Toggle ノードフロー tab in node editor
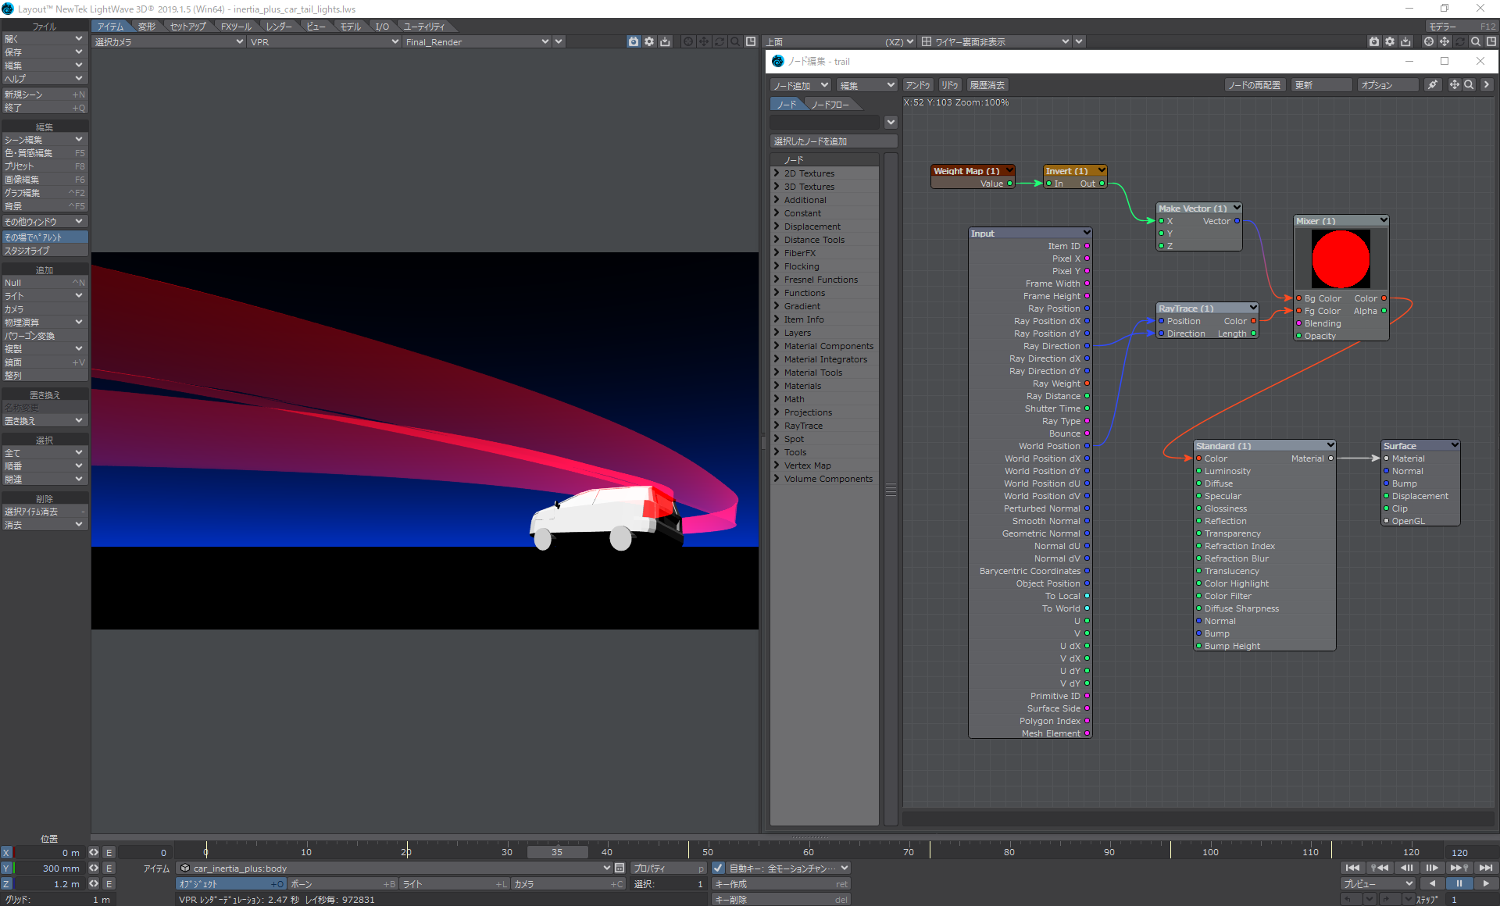The image size is (1500, 906). coord(830,104)
